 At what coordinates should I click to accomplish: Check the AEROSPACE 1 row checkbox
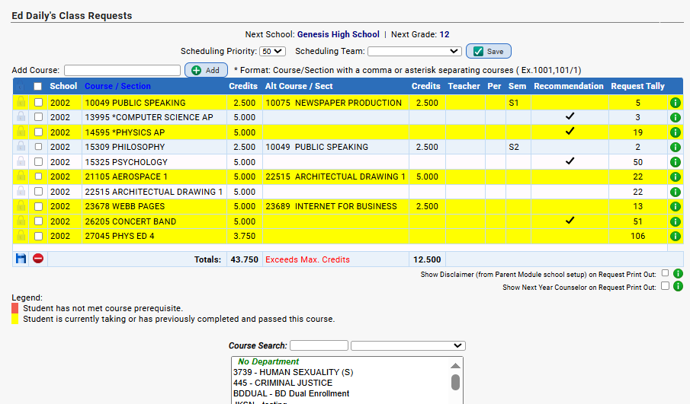[38, 177]
